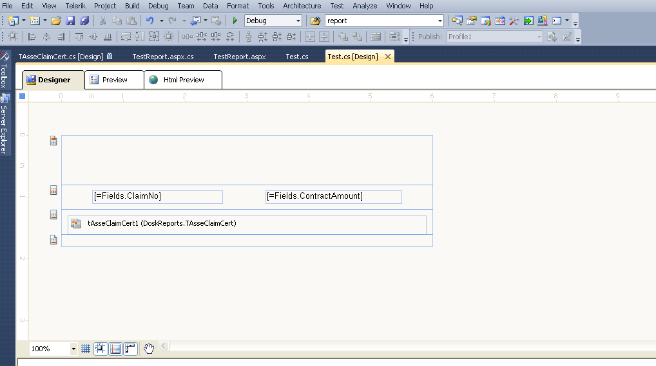This screenshot has height=366, width=656.
Task: Click the Align Tops layout icon
Action: click(x=79, y=37)
